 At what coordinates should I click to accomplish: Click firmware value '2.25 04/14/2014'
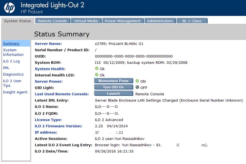[111, 126]
